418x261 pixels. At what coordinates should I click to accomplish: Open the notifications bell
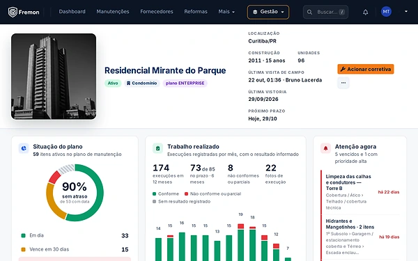click(x=366, y=12)
